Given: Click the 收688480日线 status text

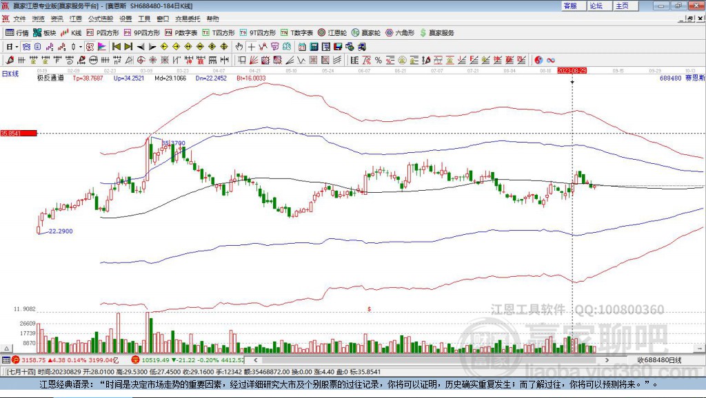Looking at the screenshot, I should pos(659,360).
